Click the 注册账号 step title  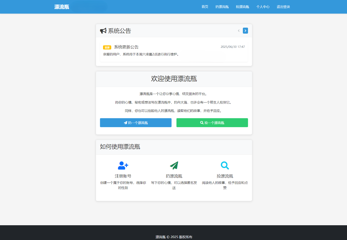pos(123,176)
